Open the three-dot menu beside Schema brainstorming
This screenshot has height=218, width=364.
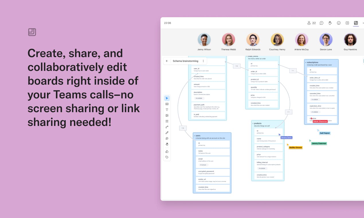click(203, 61)
